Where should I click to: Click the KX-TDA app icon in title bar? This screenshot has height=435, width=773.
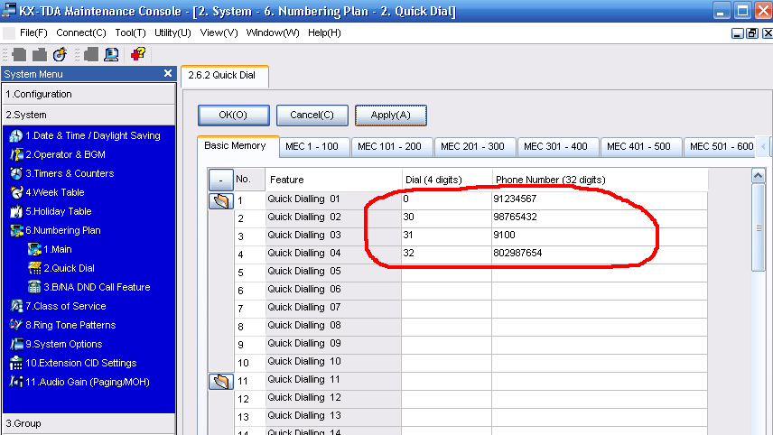[9, 10]
